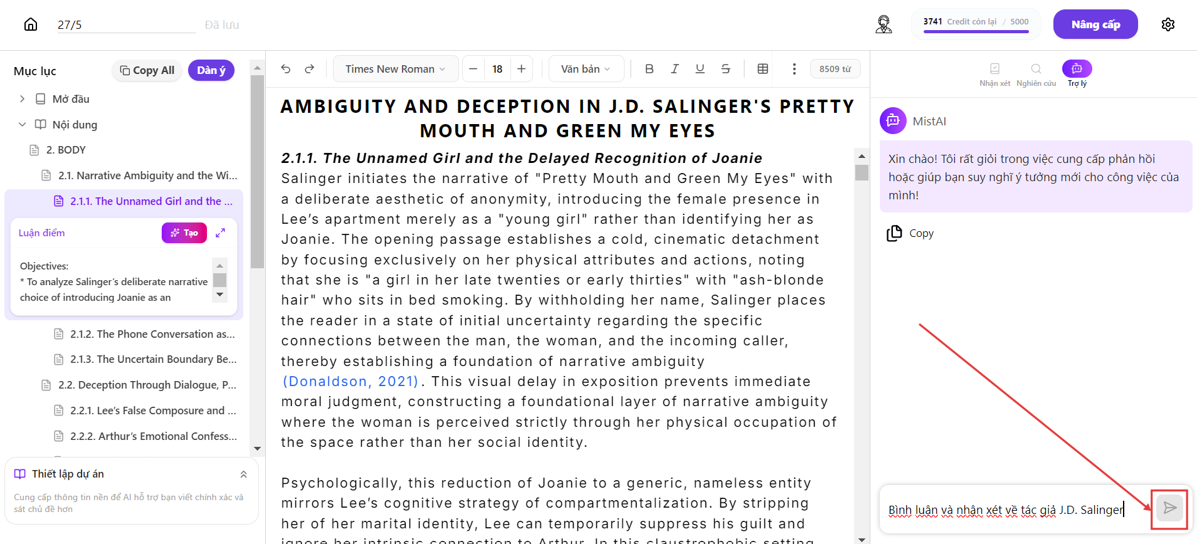Toggle bold formatting
The height and width of the screenshot is (544, 1197).
(650, 69)
